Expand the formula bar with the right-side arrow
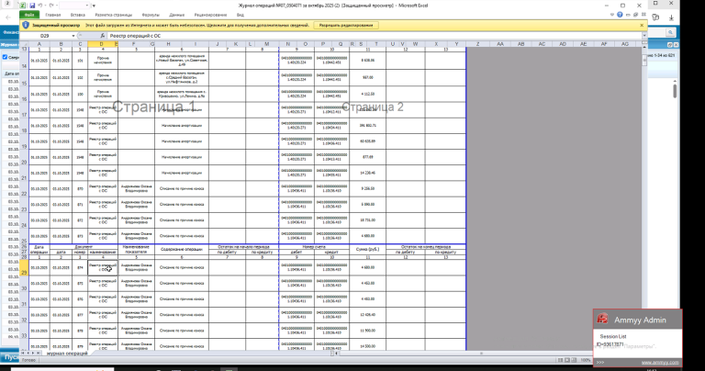 [x=644, y=36]
